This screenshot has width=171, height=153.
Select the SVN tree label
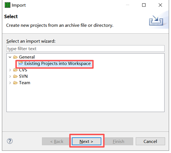tap(23, 76)
